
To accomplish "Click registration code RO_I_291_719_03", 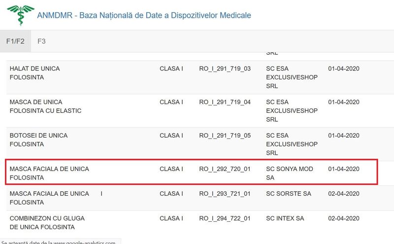I will tap(225, 69).
